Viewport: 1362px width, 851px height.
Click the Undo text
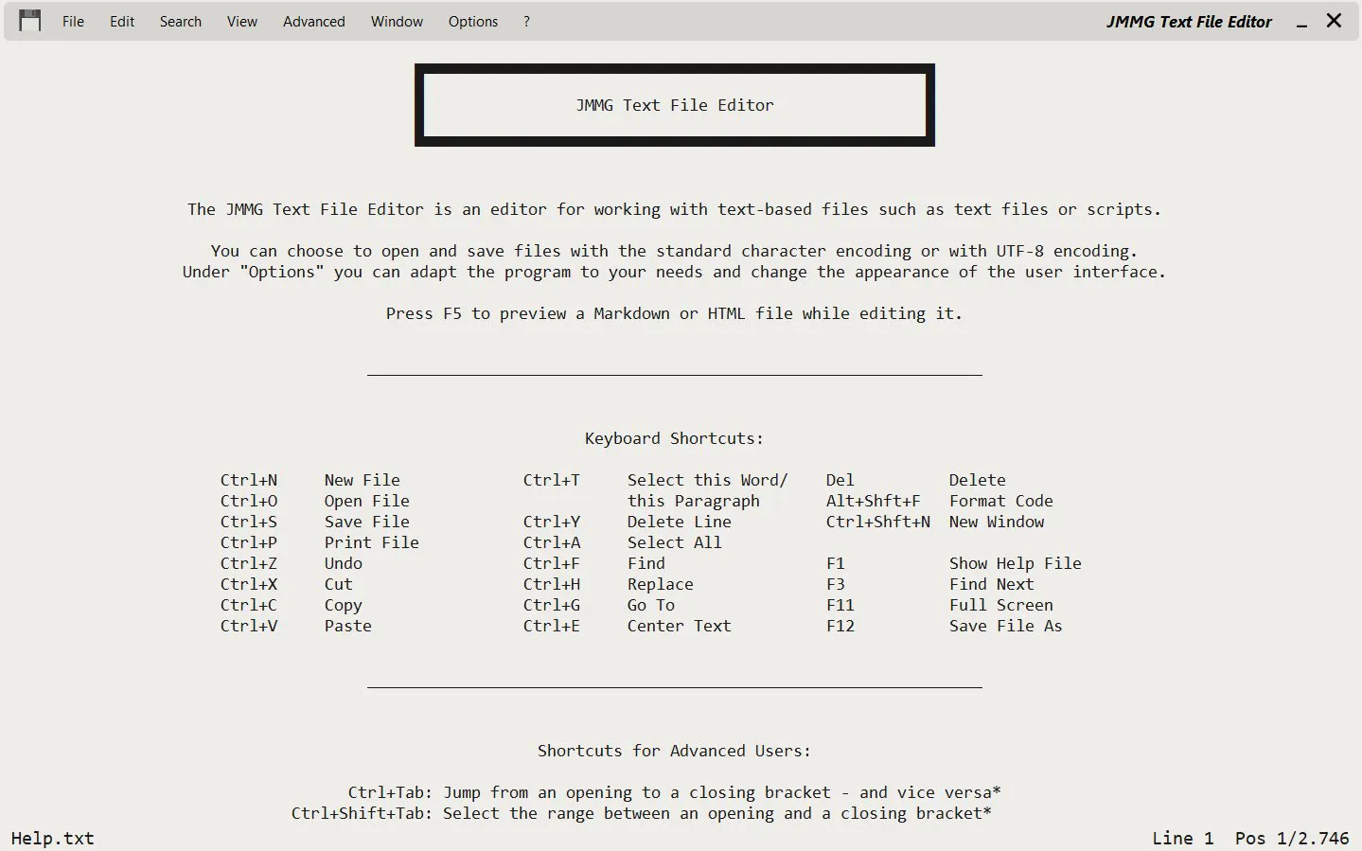(344, 563)
